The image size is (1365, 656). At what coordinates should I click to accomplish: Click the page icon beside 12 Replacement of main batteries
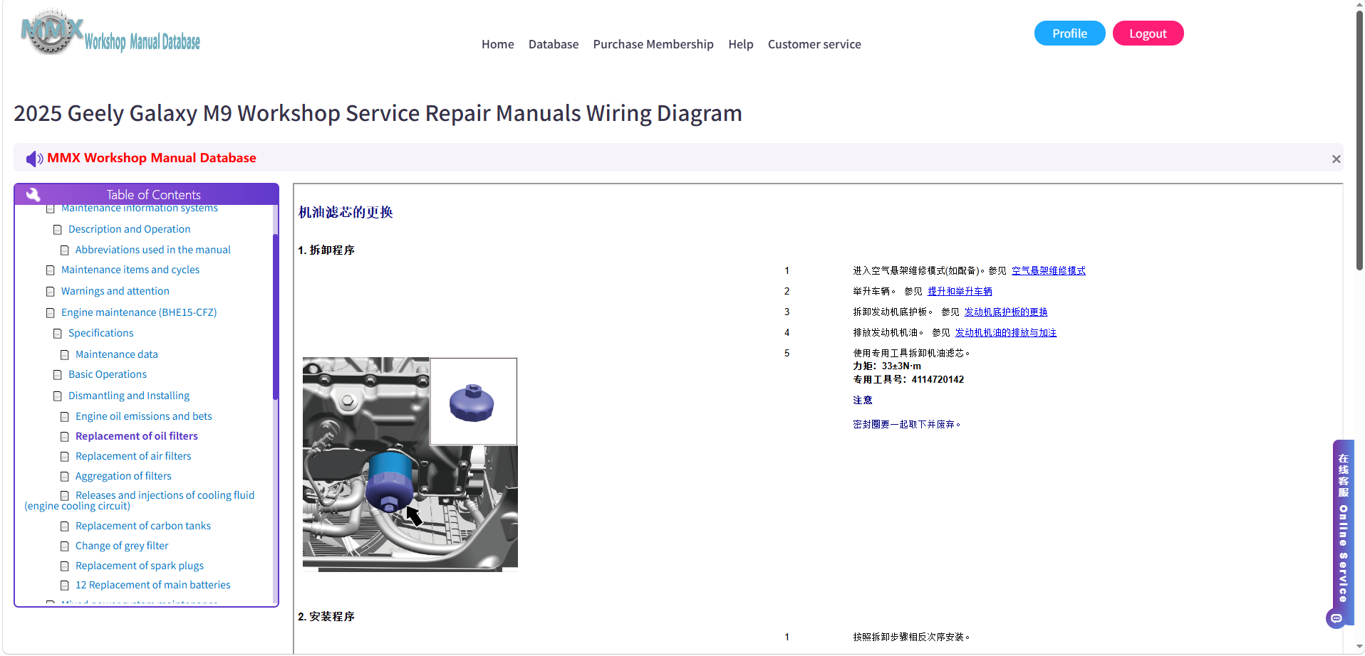point(65,586)
